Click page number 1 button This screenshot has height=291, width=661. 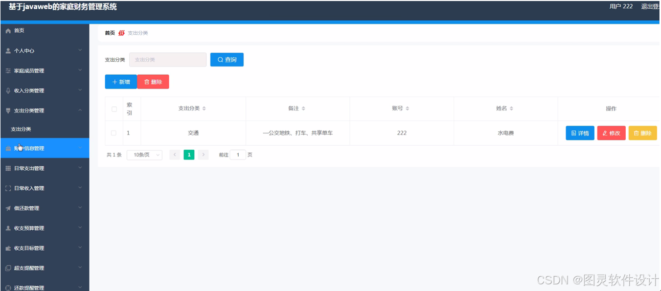189,155
